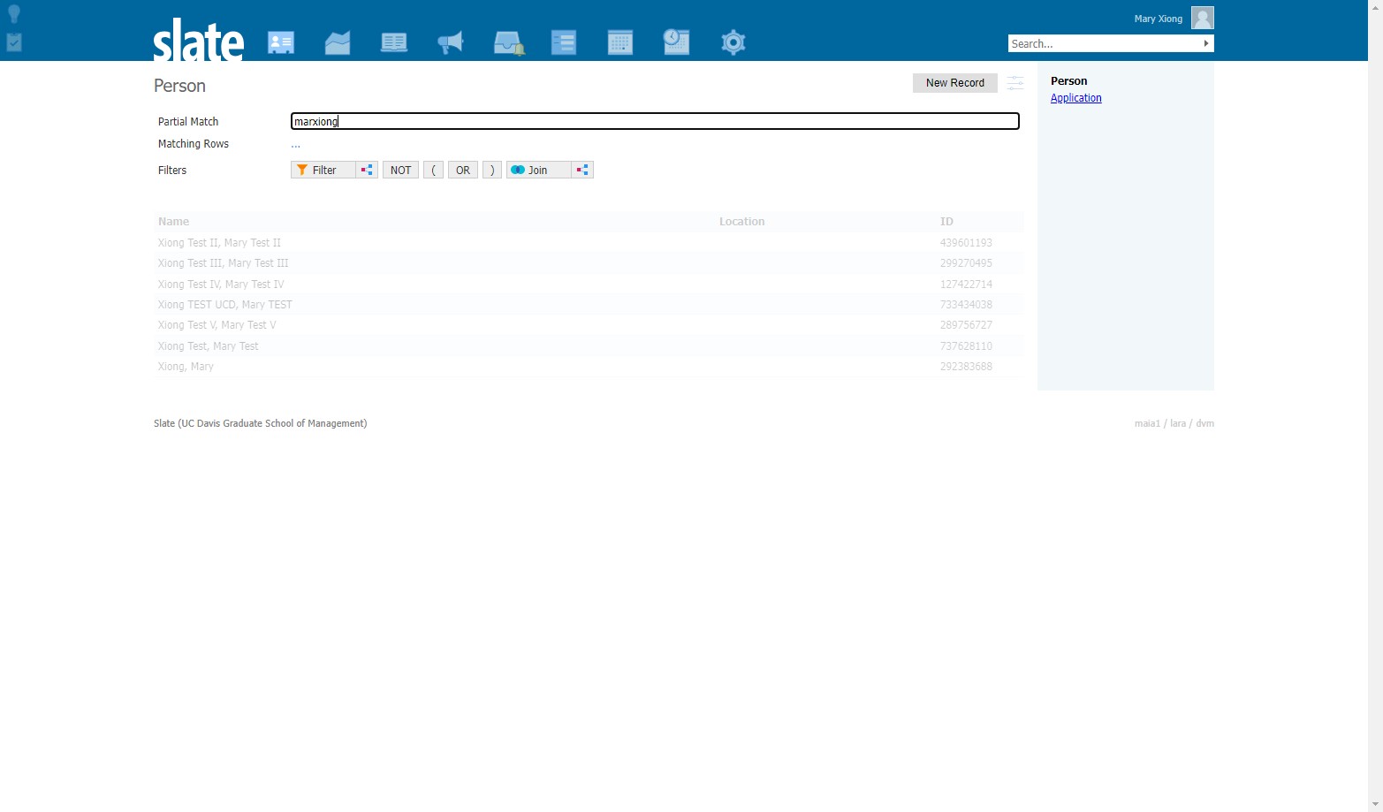The height and width of the screenshot is (812, 1383).
Task: Click the OR operator button
Action: [463, 170]
